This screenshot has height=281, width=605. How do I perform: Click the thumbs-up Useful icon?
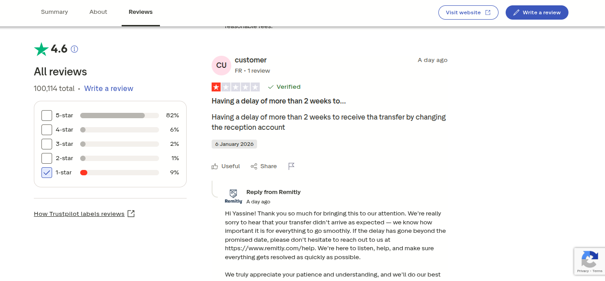[215, 166]
